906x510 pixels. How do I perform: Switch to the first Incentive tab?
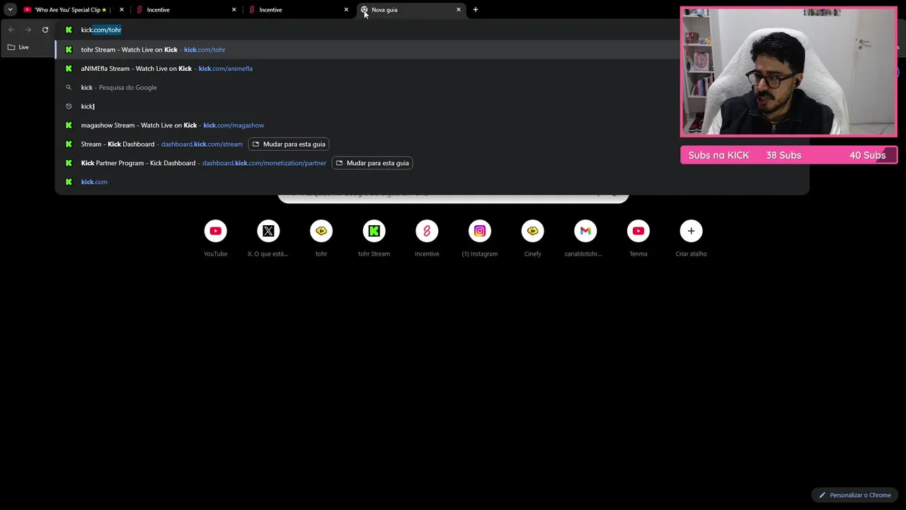pos(185,10)
